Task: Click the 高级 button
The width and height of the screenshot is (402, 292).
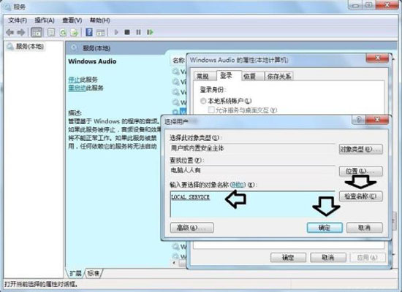Action: point(191,228)
